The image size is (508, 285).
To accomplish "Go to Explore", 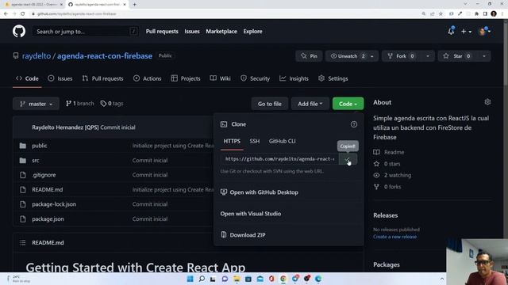I will coord(252,32).
